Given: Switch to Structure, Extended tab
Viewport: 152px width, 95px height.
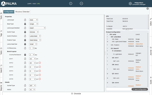Looking at the screenshot, I should tap(22, 12).
